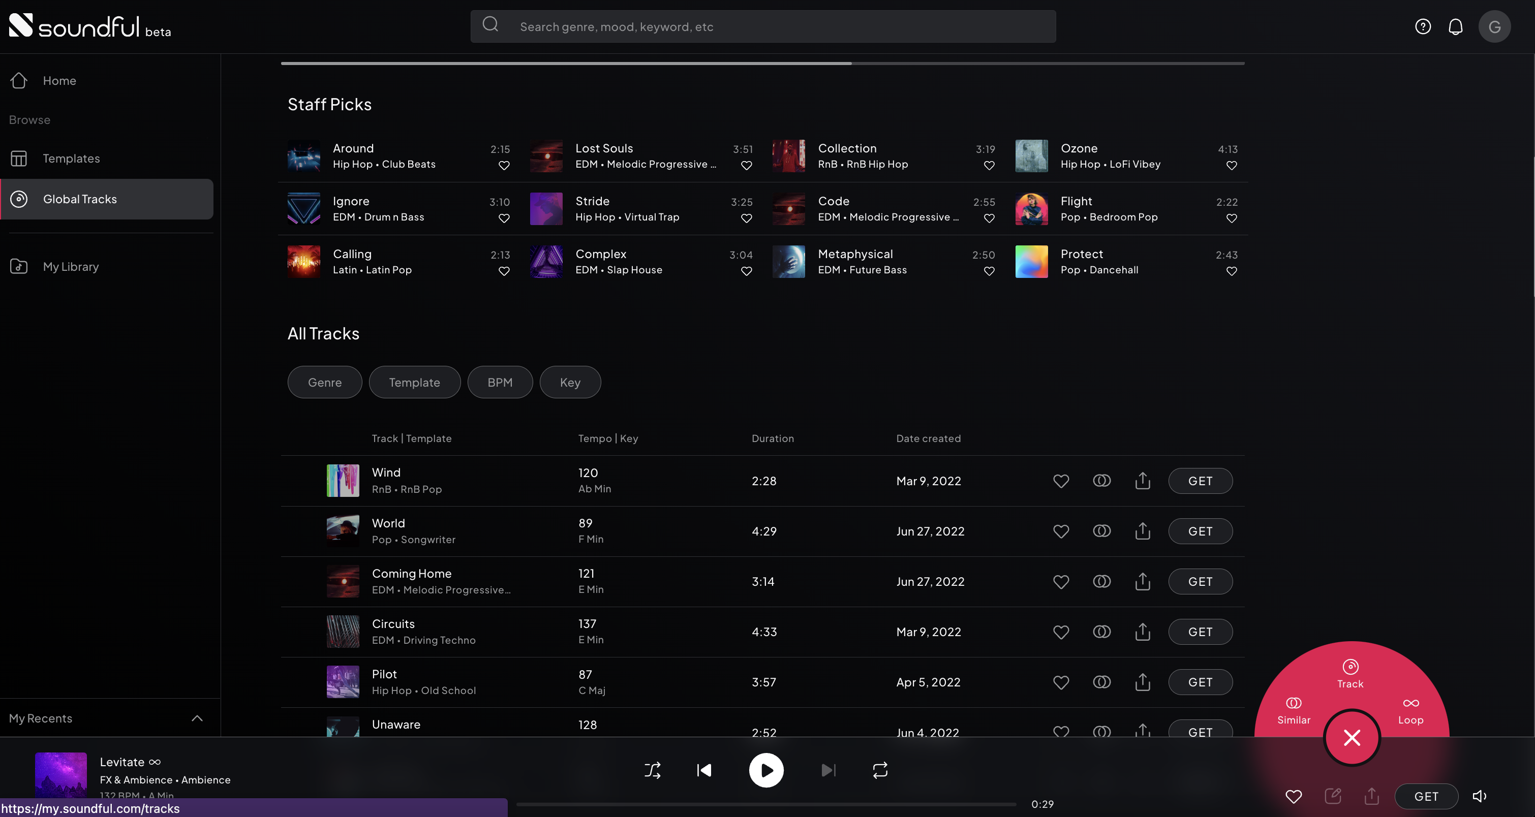This screenshot has width=1535, height=817.
Task: Get the Pilot track
Action: [x=1200, y=682]
